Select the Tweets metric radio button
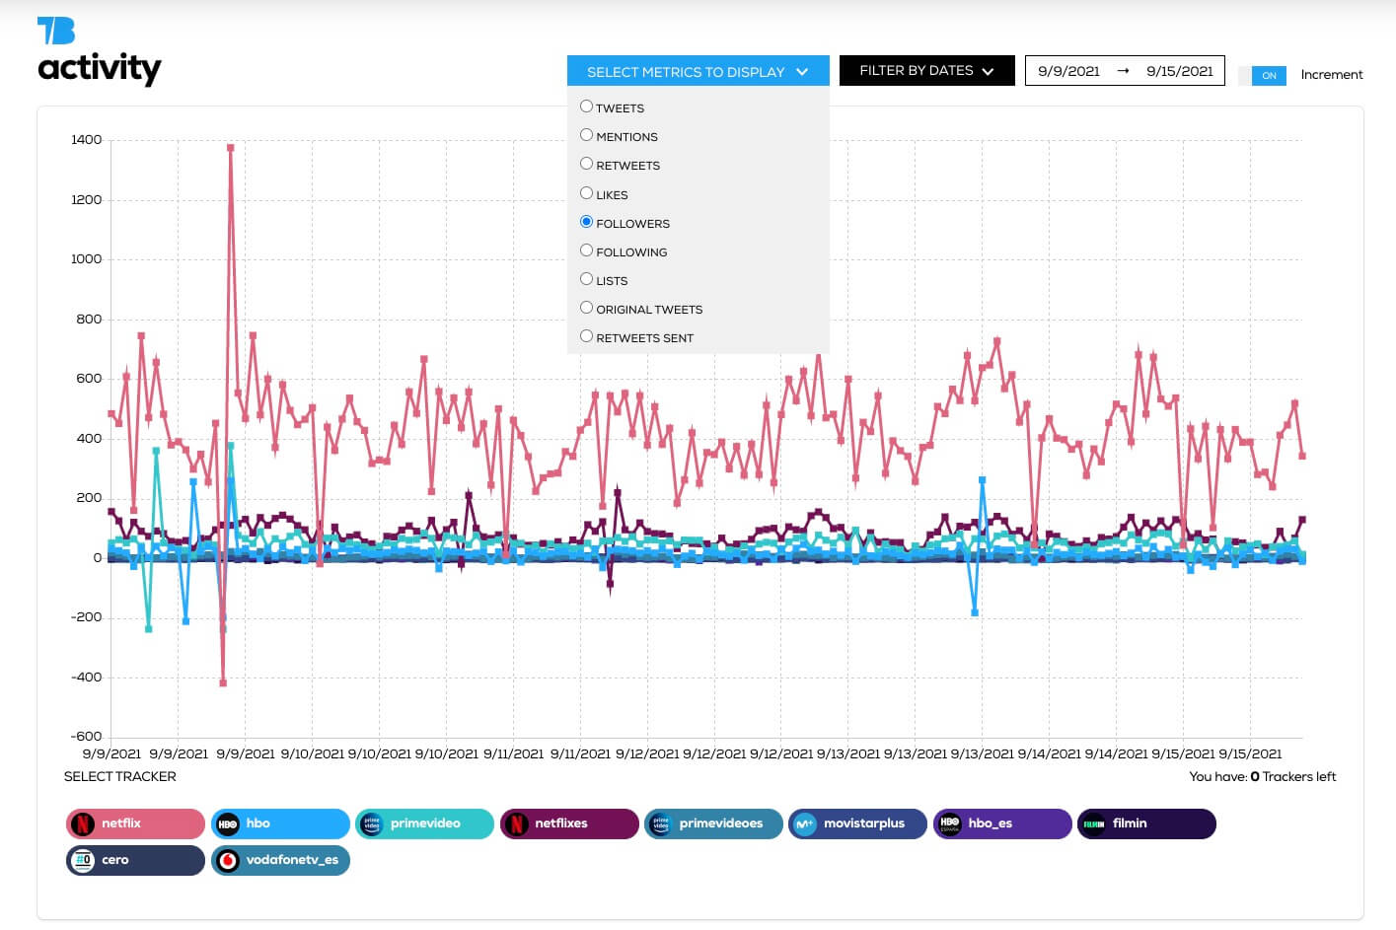 (586, 107)
